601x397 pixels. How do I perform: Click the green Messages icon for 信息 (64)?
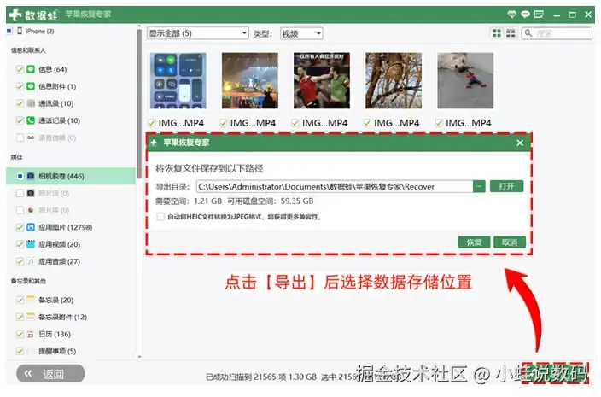[31, 69]
